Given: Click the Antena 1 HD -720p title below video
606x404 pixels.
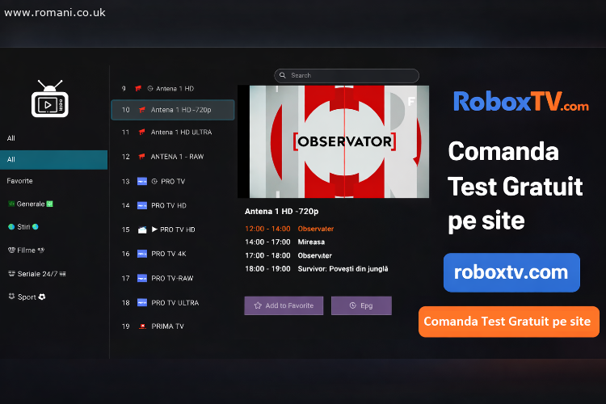Looking at the screenshot, I should coord(281,212).
